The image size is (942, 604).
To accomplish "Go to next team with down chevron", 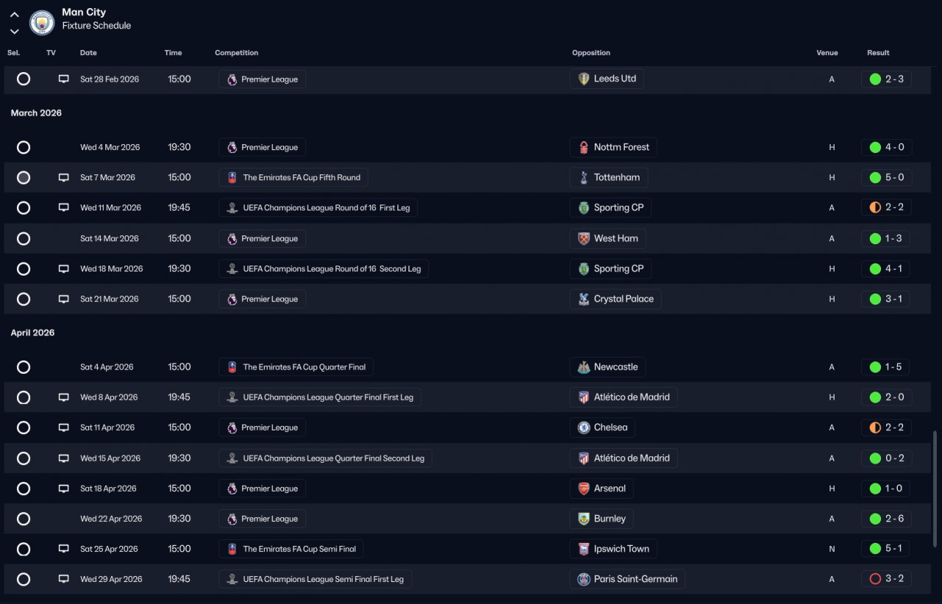I will [14, 32].
